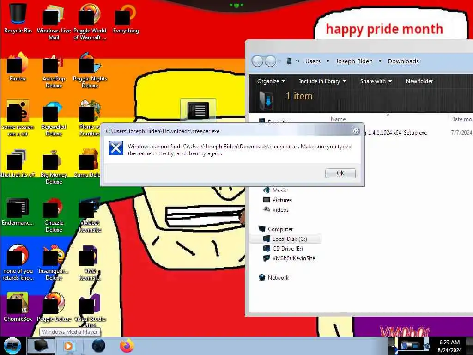Open Chuzzle Deluxe desktop icon
The image size is (473, 355).
54,214
